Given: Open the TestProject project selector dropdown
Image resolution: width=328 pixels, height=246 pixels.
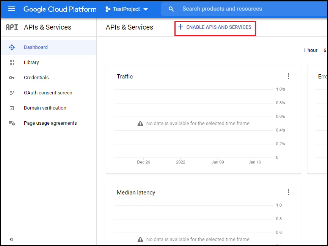Looking at the screenshot, I should pyautogui.click(x=127, y=9).
